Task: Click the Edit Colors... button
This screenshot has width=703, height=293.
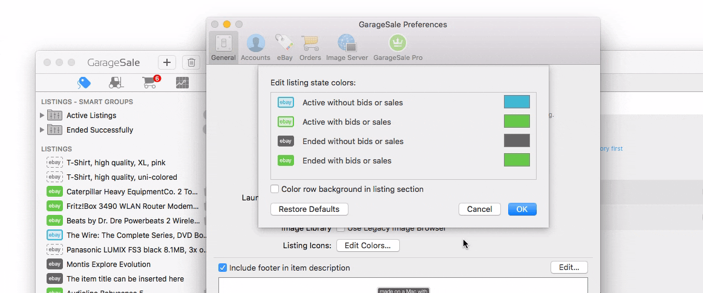Action: (x=368, y=245)
